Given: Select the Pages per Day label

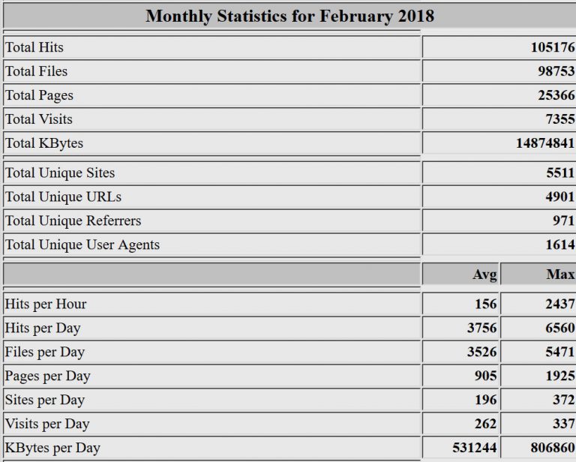Looking at the screenshot, I should [x=47, y=376].
